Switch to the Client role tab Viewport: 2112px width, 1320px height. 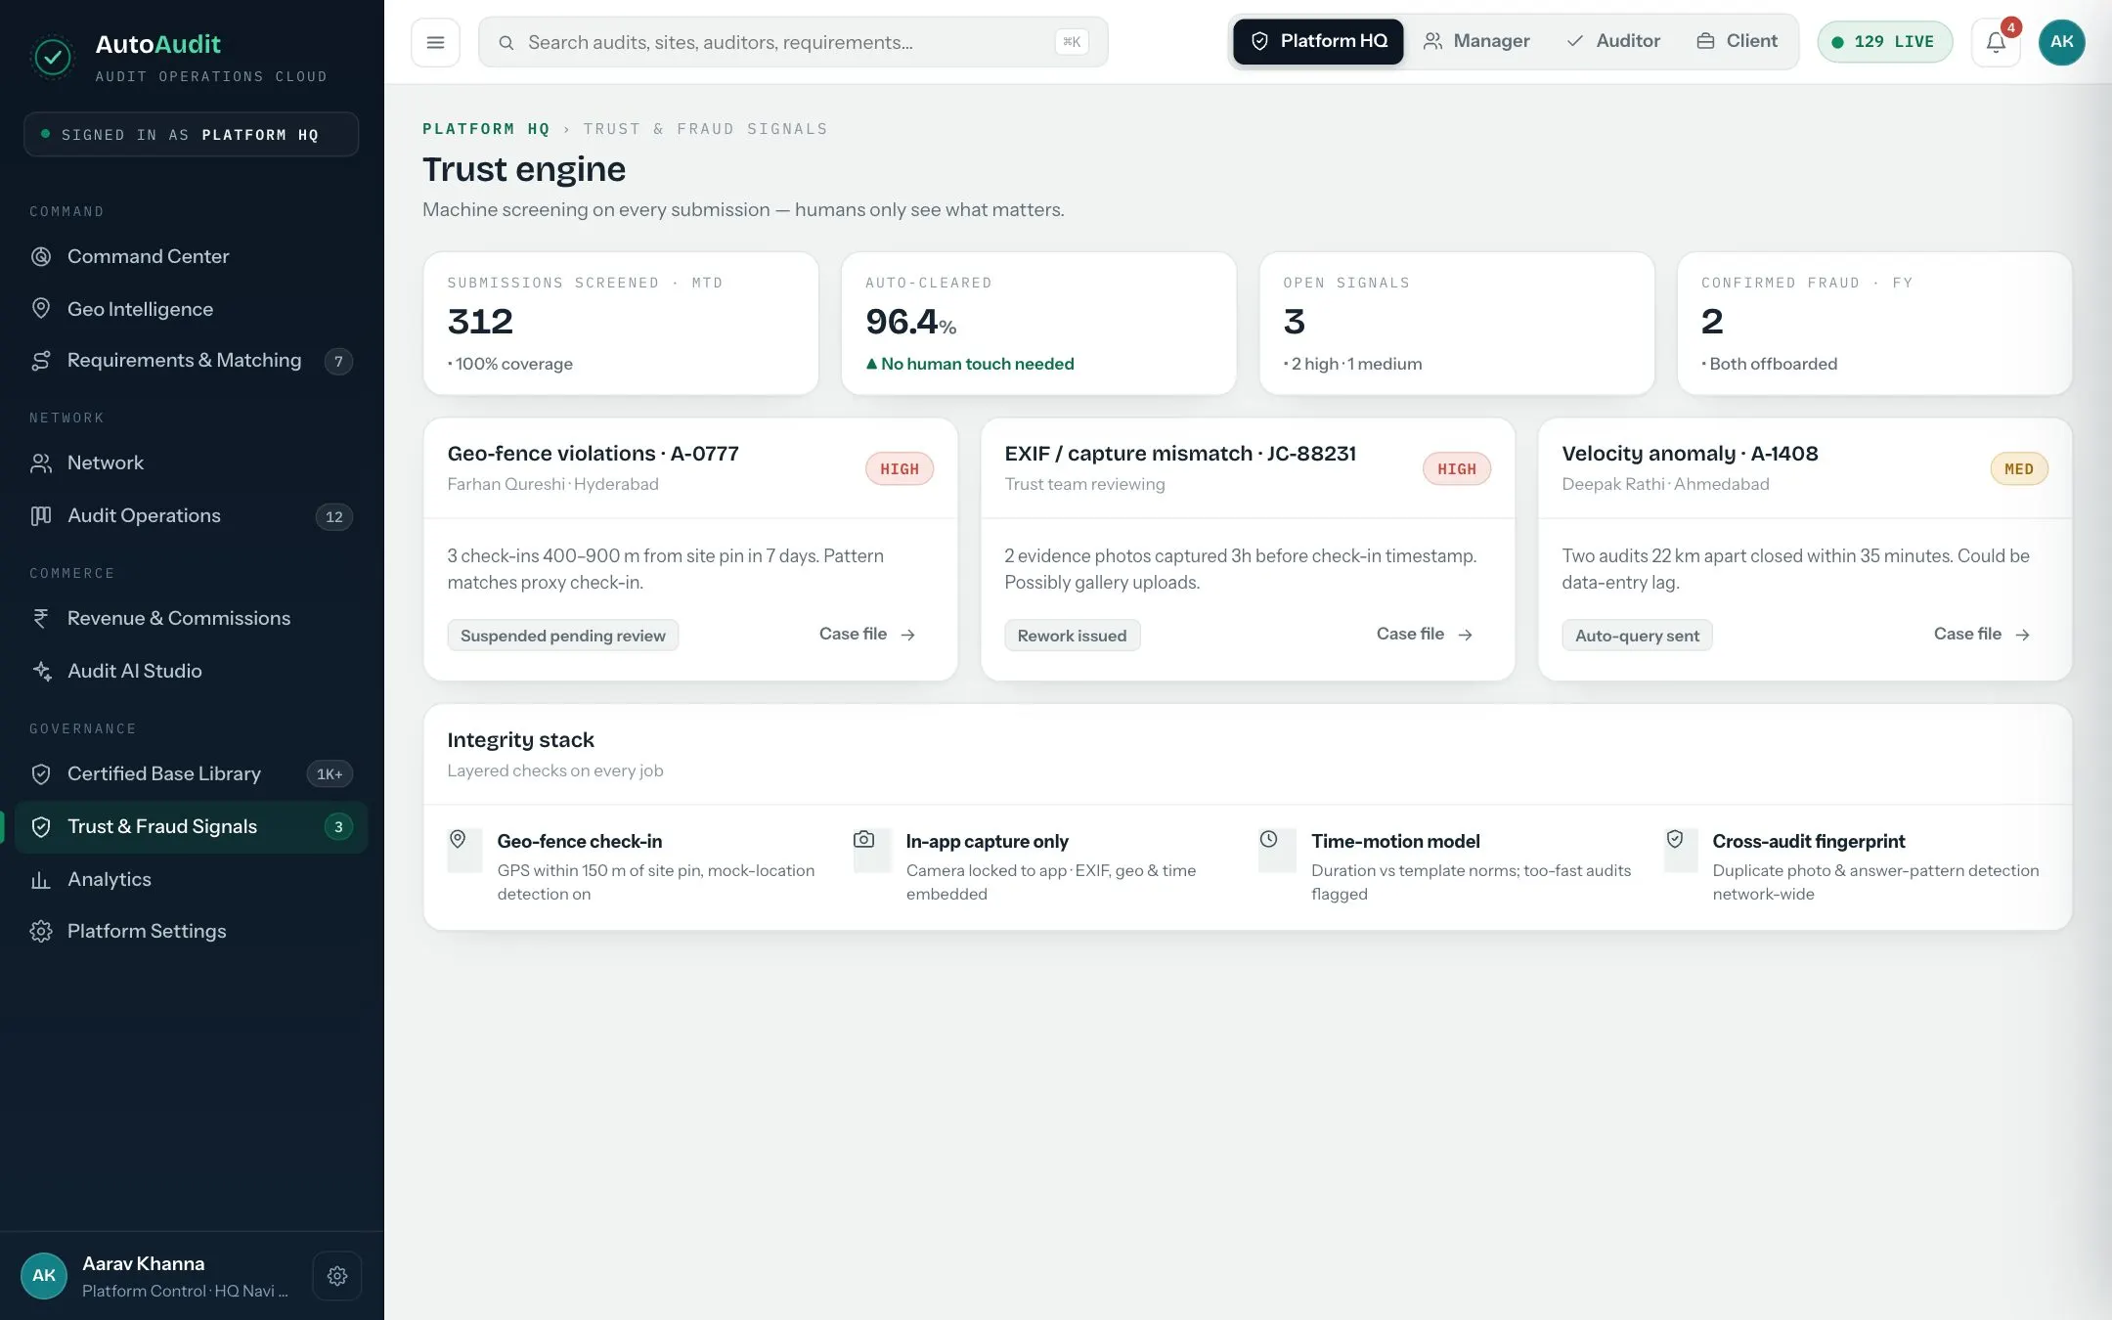pos(1738,41)
